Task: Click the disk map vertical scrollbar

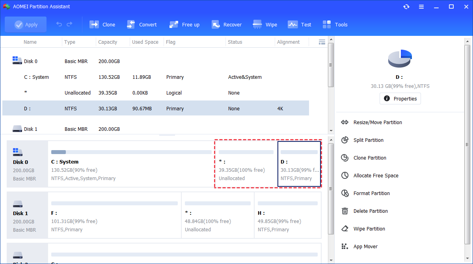Action: pyautogui.click(x=331, y=189)
